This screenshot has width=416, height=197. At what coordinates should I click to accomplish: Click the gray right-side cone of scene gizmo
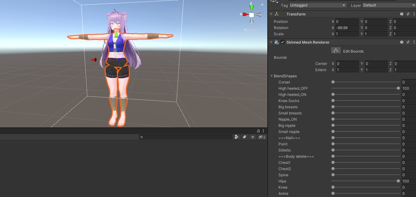click(258, 15)
